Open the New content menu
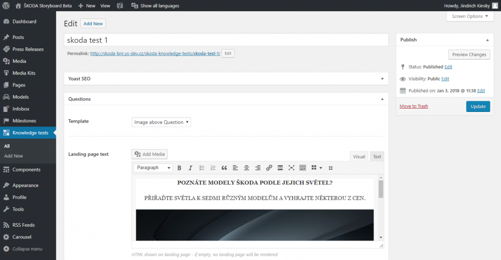501x260 pixels. 87,6
